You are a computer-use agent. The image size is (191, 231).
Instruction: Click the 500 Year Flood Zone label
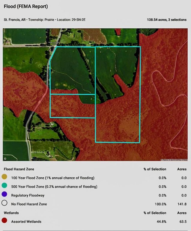point(54,187)
